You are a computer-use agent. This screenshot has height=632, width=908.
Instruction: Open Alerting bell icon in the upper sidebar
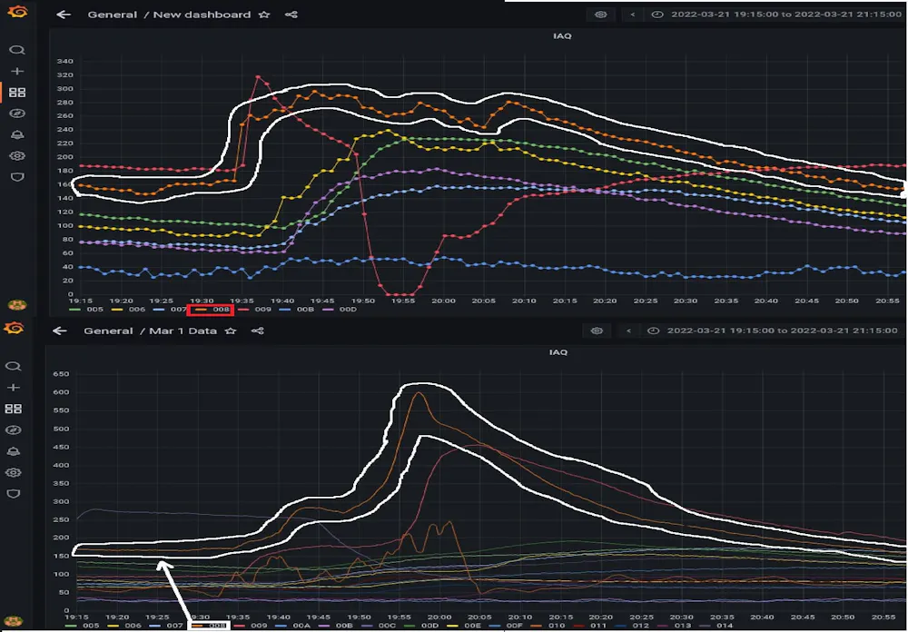pos(17,135)
